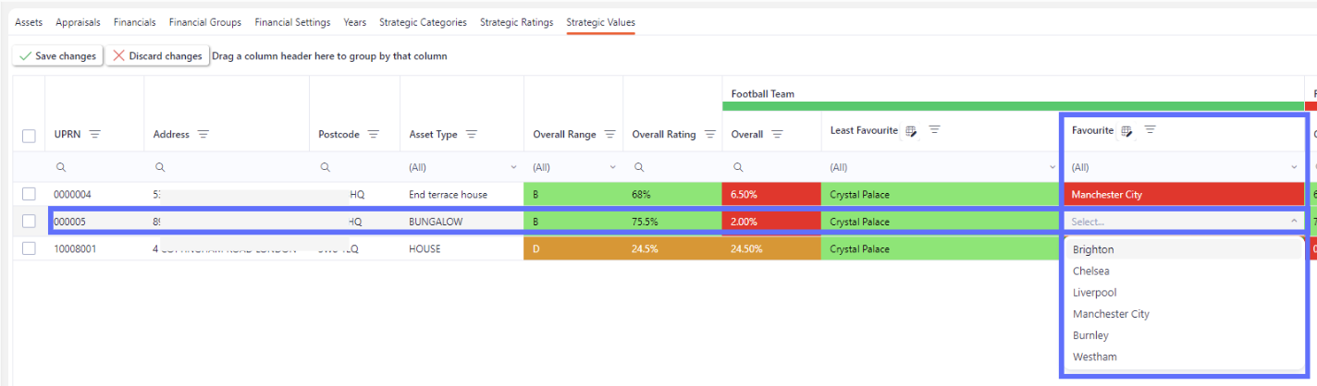This screenshot has height=386, width=1317.
Task: Open the Least Favourite column filter icon
Action: tap(934, 130)
